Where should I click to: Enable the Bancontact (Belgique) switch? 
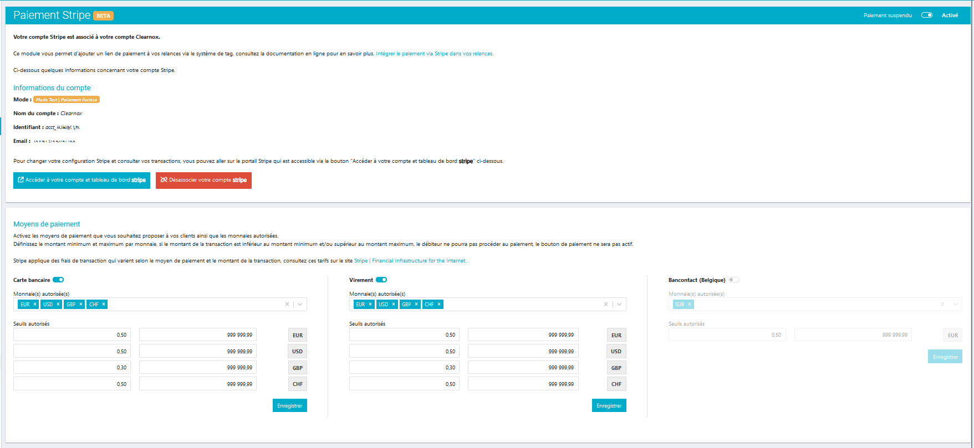[734, 280]
